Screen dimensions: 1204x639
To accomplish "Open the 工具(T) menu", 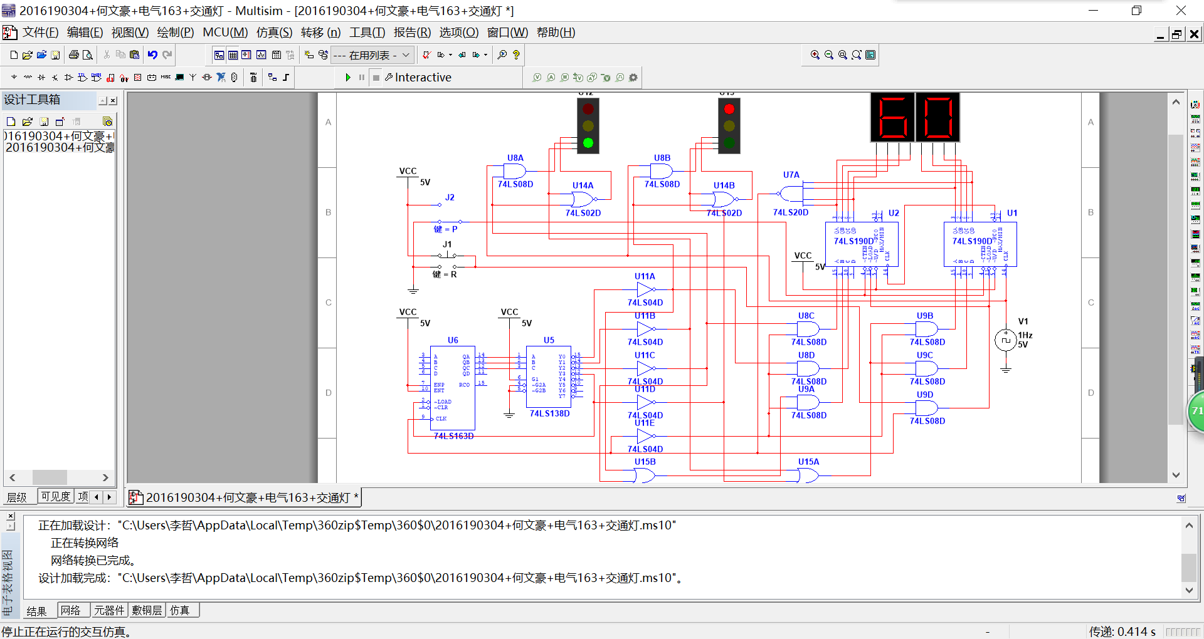I will pos(367,33).
